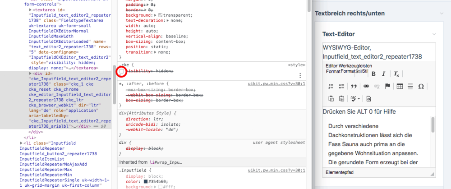This screenshot has width=451, height=189.
Task: Toggle bold formatting in the editor
Action: coord(373,74)
